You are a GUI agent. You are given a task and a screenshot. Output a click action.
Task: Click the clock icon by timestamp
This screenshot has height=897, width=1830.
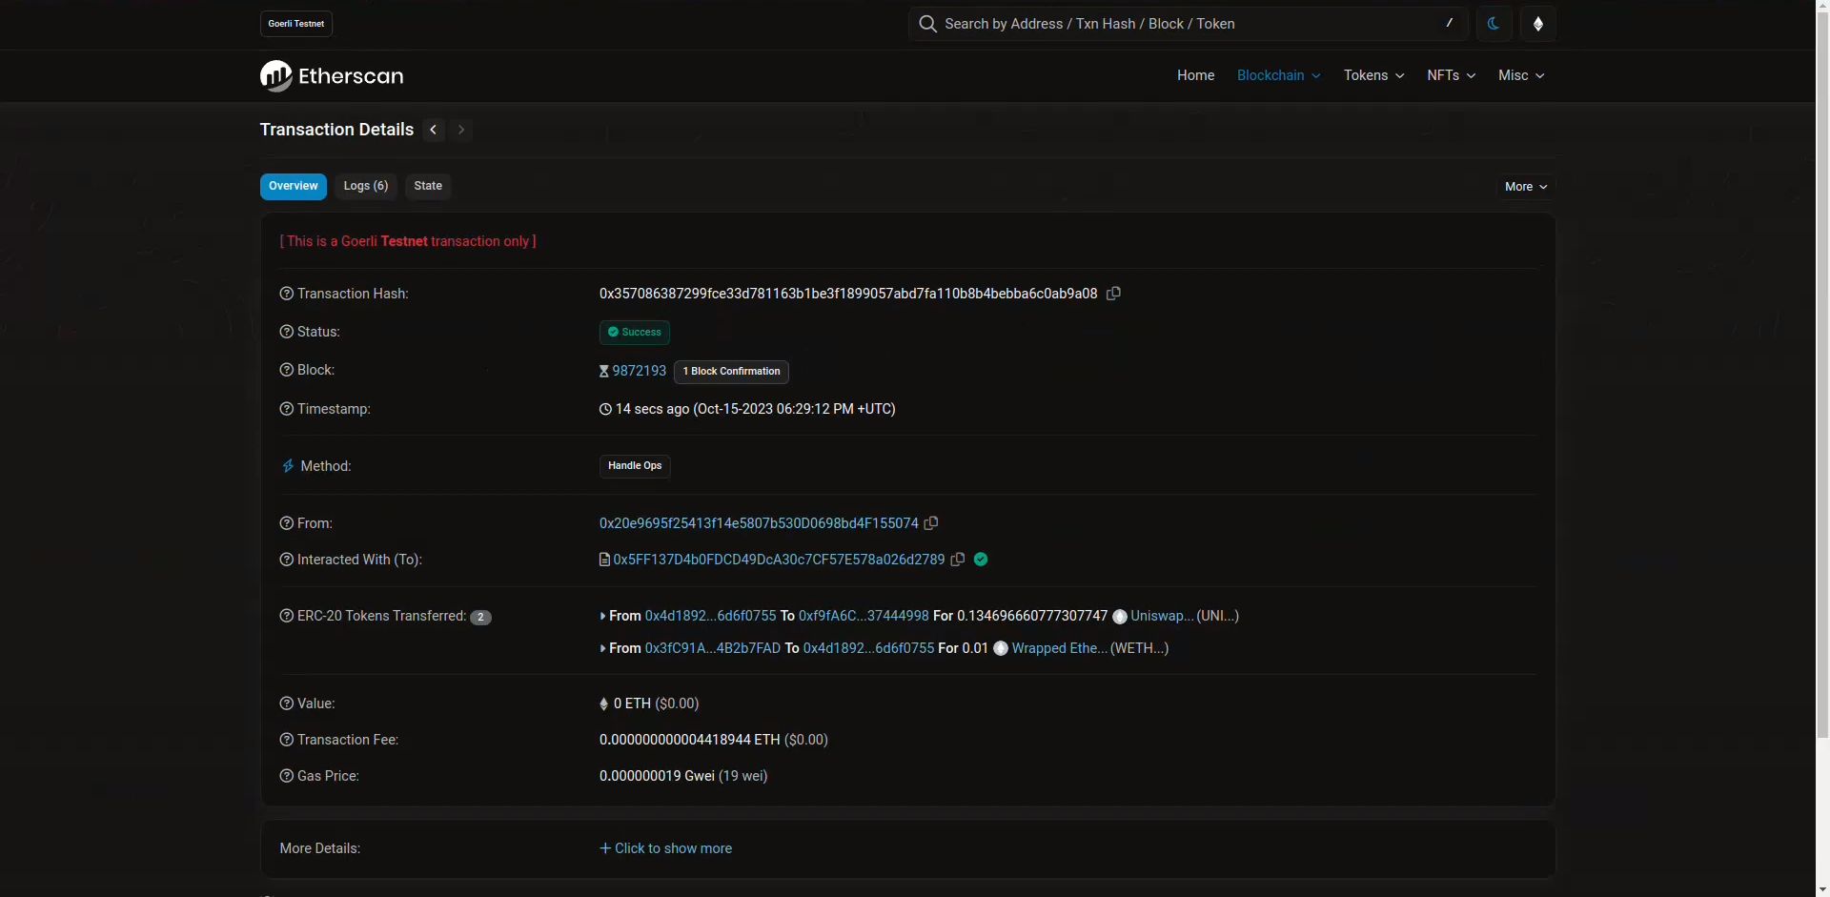pos(605,409)
